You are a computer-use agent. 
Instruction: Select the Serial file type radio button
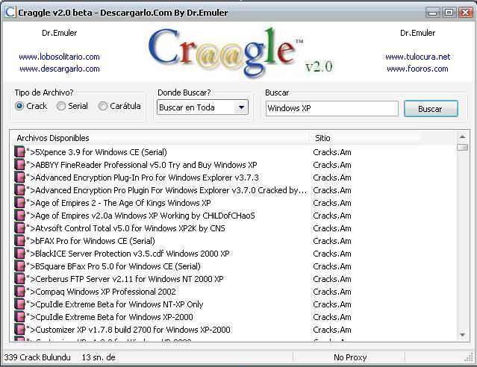point(61,106)
